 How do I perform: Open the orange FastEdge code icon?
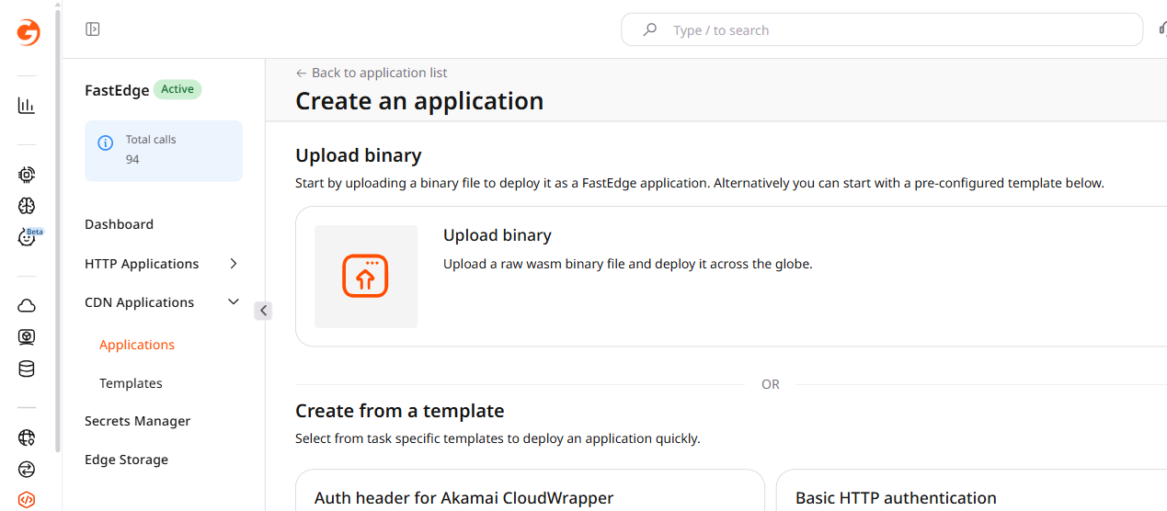click(27, 500)
